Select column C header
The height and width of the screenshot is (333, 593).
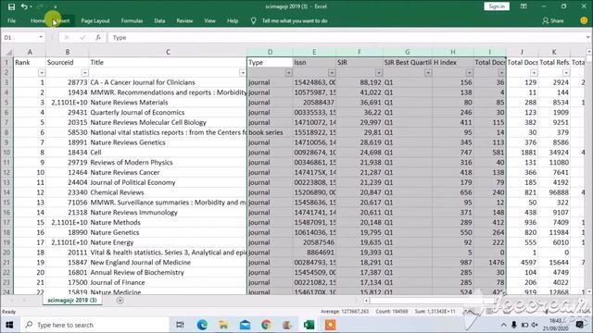(168, 52)
